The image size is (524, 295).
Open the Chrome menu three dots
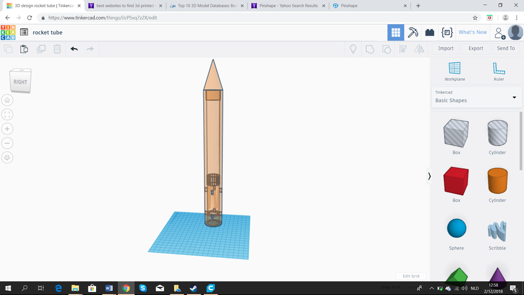(x=517, y=18)
